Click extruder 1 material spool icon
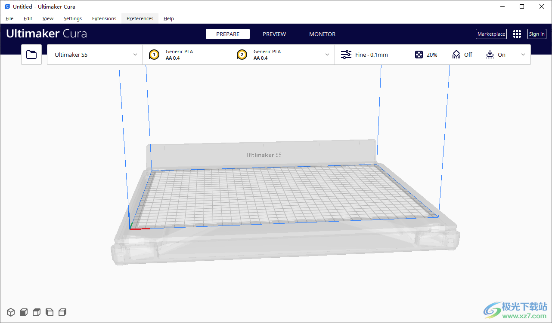This screenshot has width=552, height=323. tap(154, 55)
